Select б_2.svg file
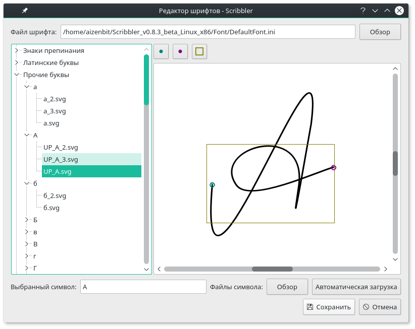This screenshot has height=329, width=415. (x=55, y=195)
